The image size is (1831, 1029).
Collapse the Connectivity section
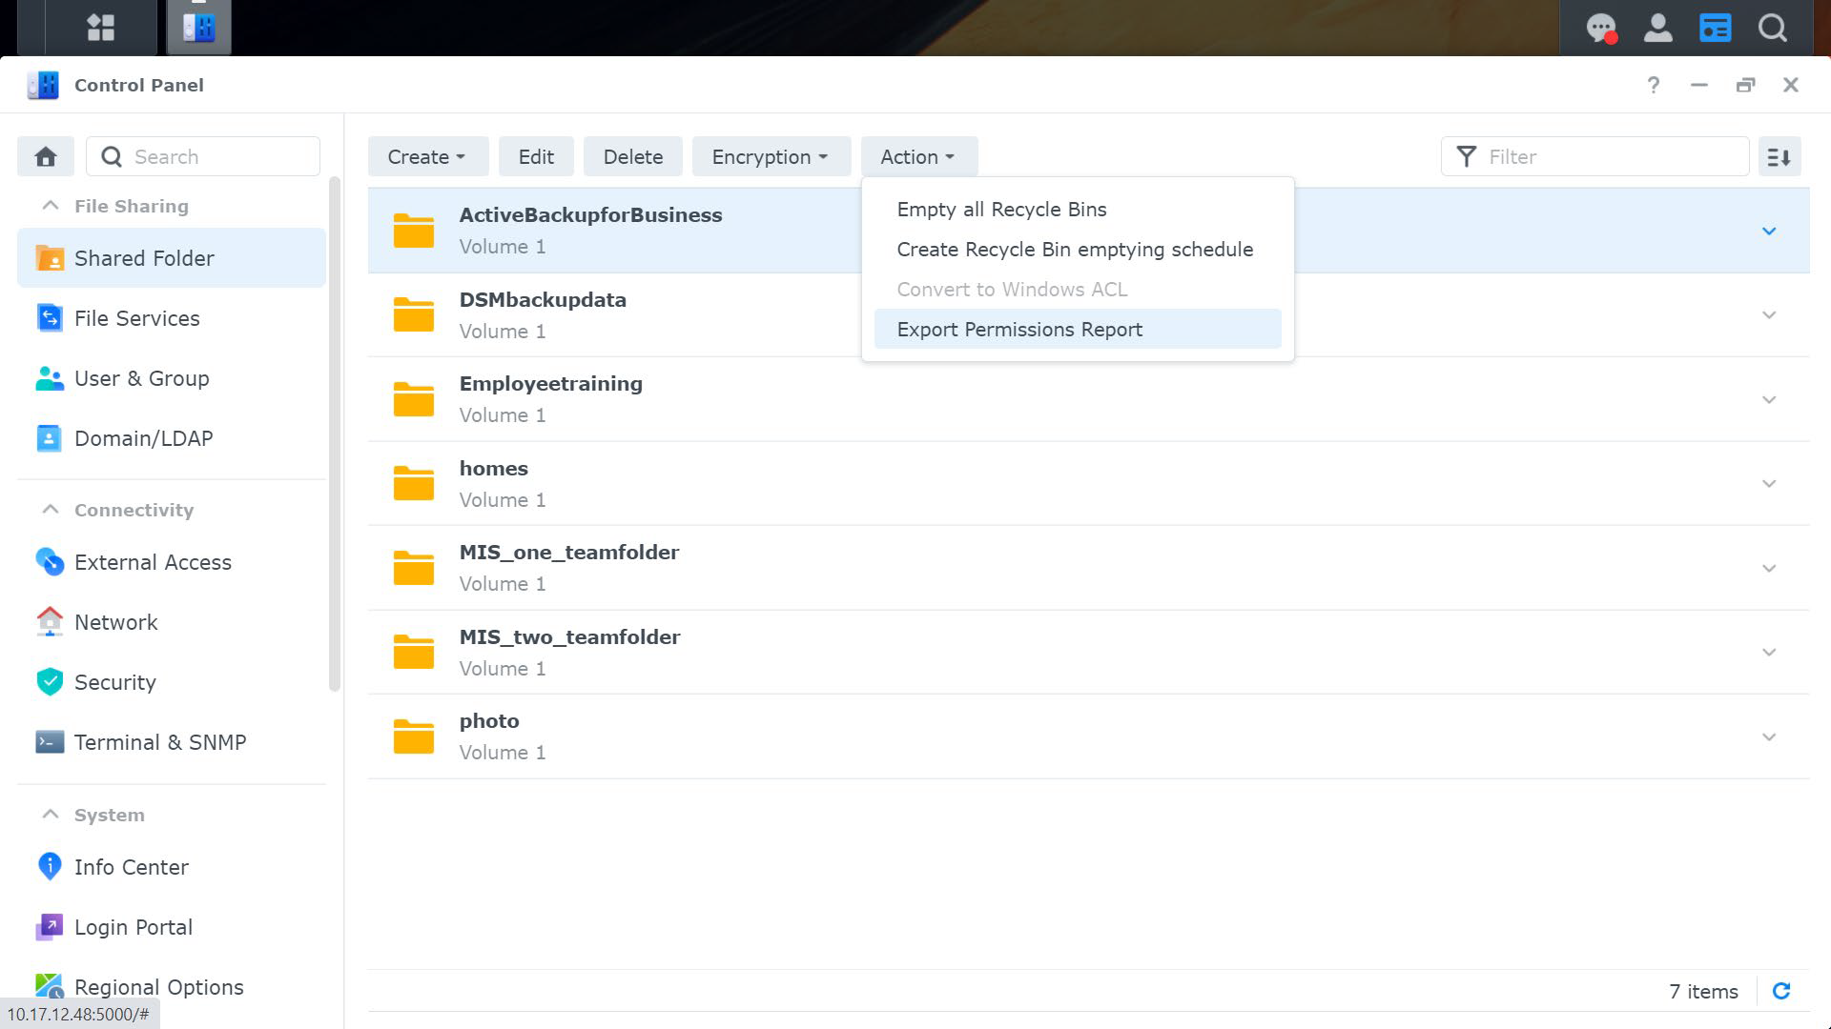[x=51, y=510]
